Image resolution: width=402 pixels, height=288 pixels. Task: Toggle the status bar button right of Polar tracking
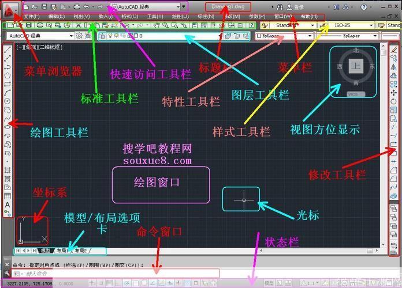click(x=136, y=283)
